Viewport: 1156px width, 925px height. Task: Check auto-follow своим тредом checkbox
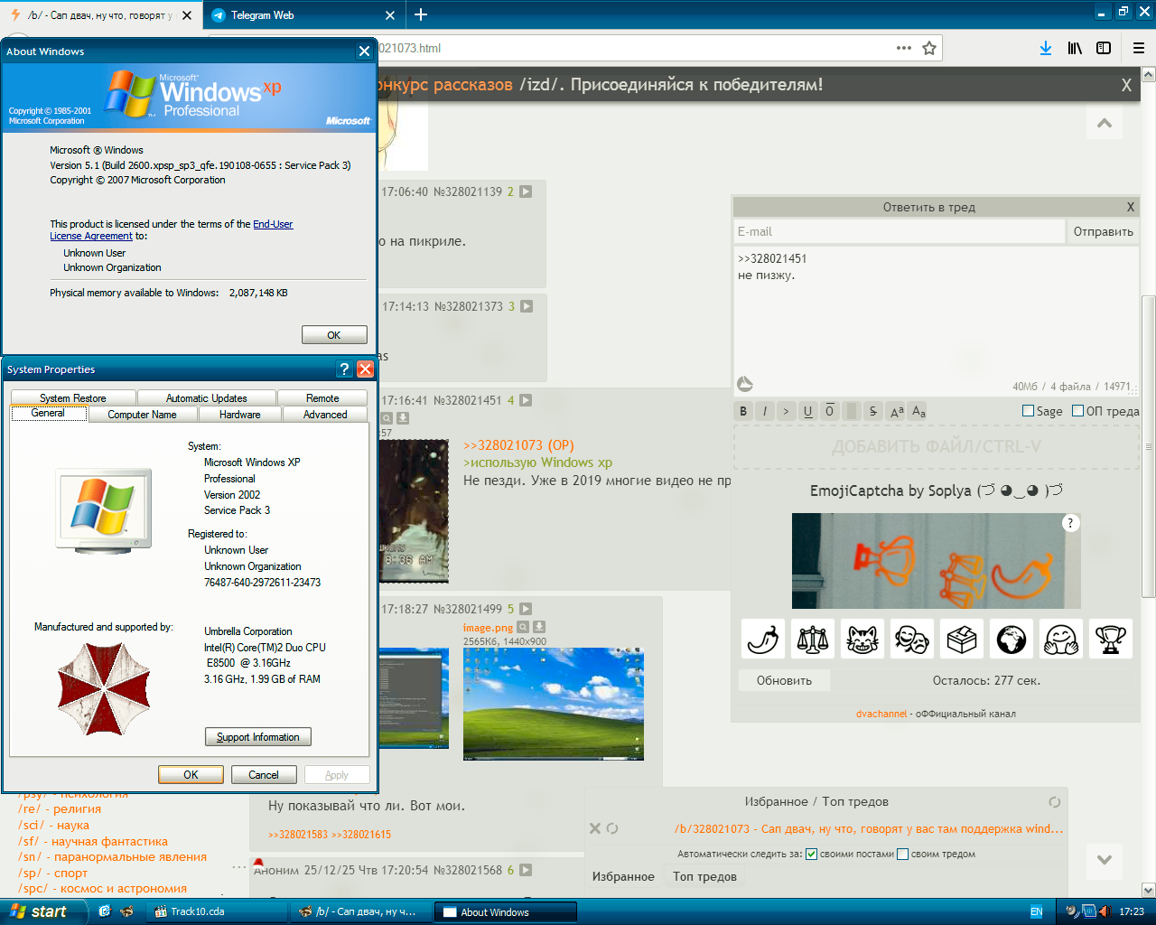coord(902,854)
